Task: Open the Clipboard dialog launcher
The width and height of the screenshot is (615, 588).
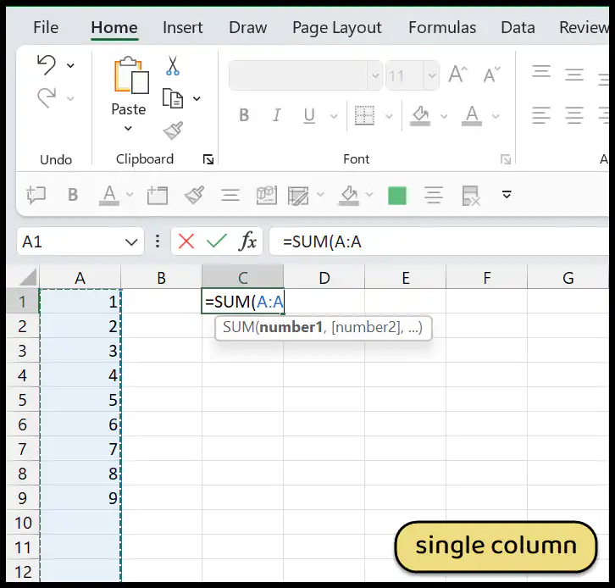Action: 208,159
